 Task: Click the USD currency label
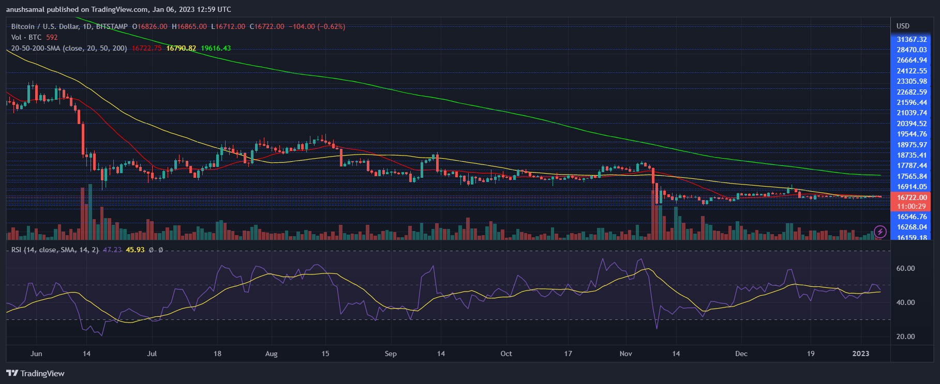[903, 26]
